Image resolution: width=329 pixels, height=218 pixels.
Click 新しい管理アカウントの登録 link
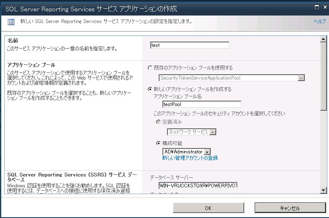[190, 158]
